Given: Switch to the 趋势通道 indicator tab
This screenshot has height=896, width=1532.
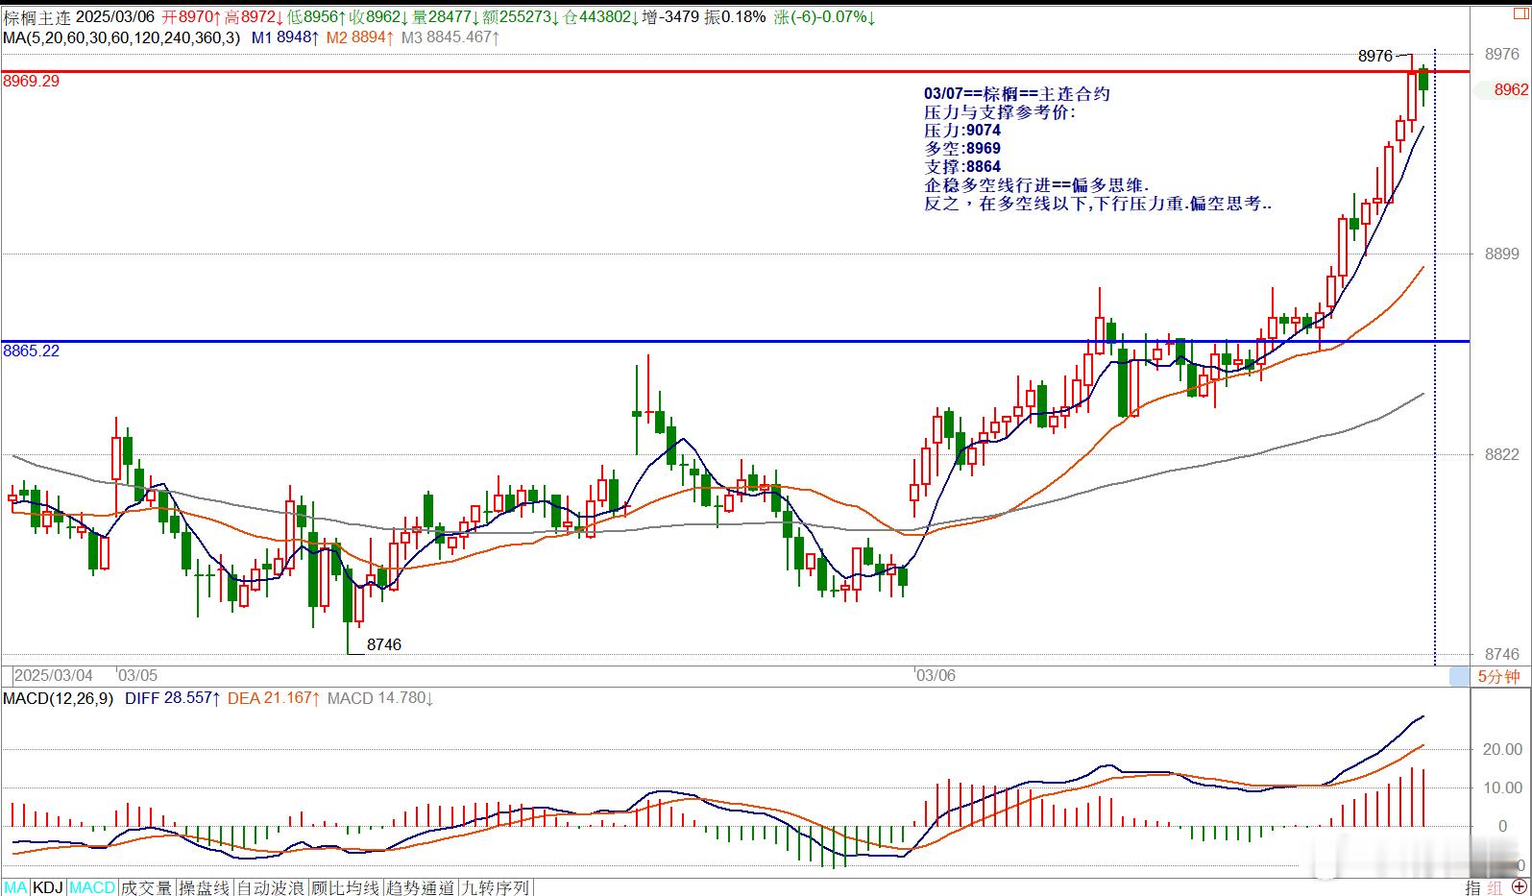Looking at the screenshot, I should (420, 887).
